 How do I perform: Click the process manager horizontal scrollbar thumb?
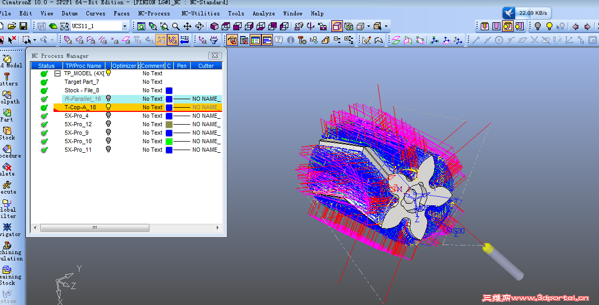(95, 228)
